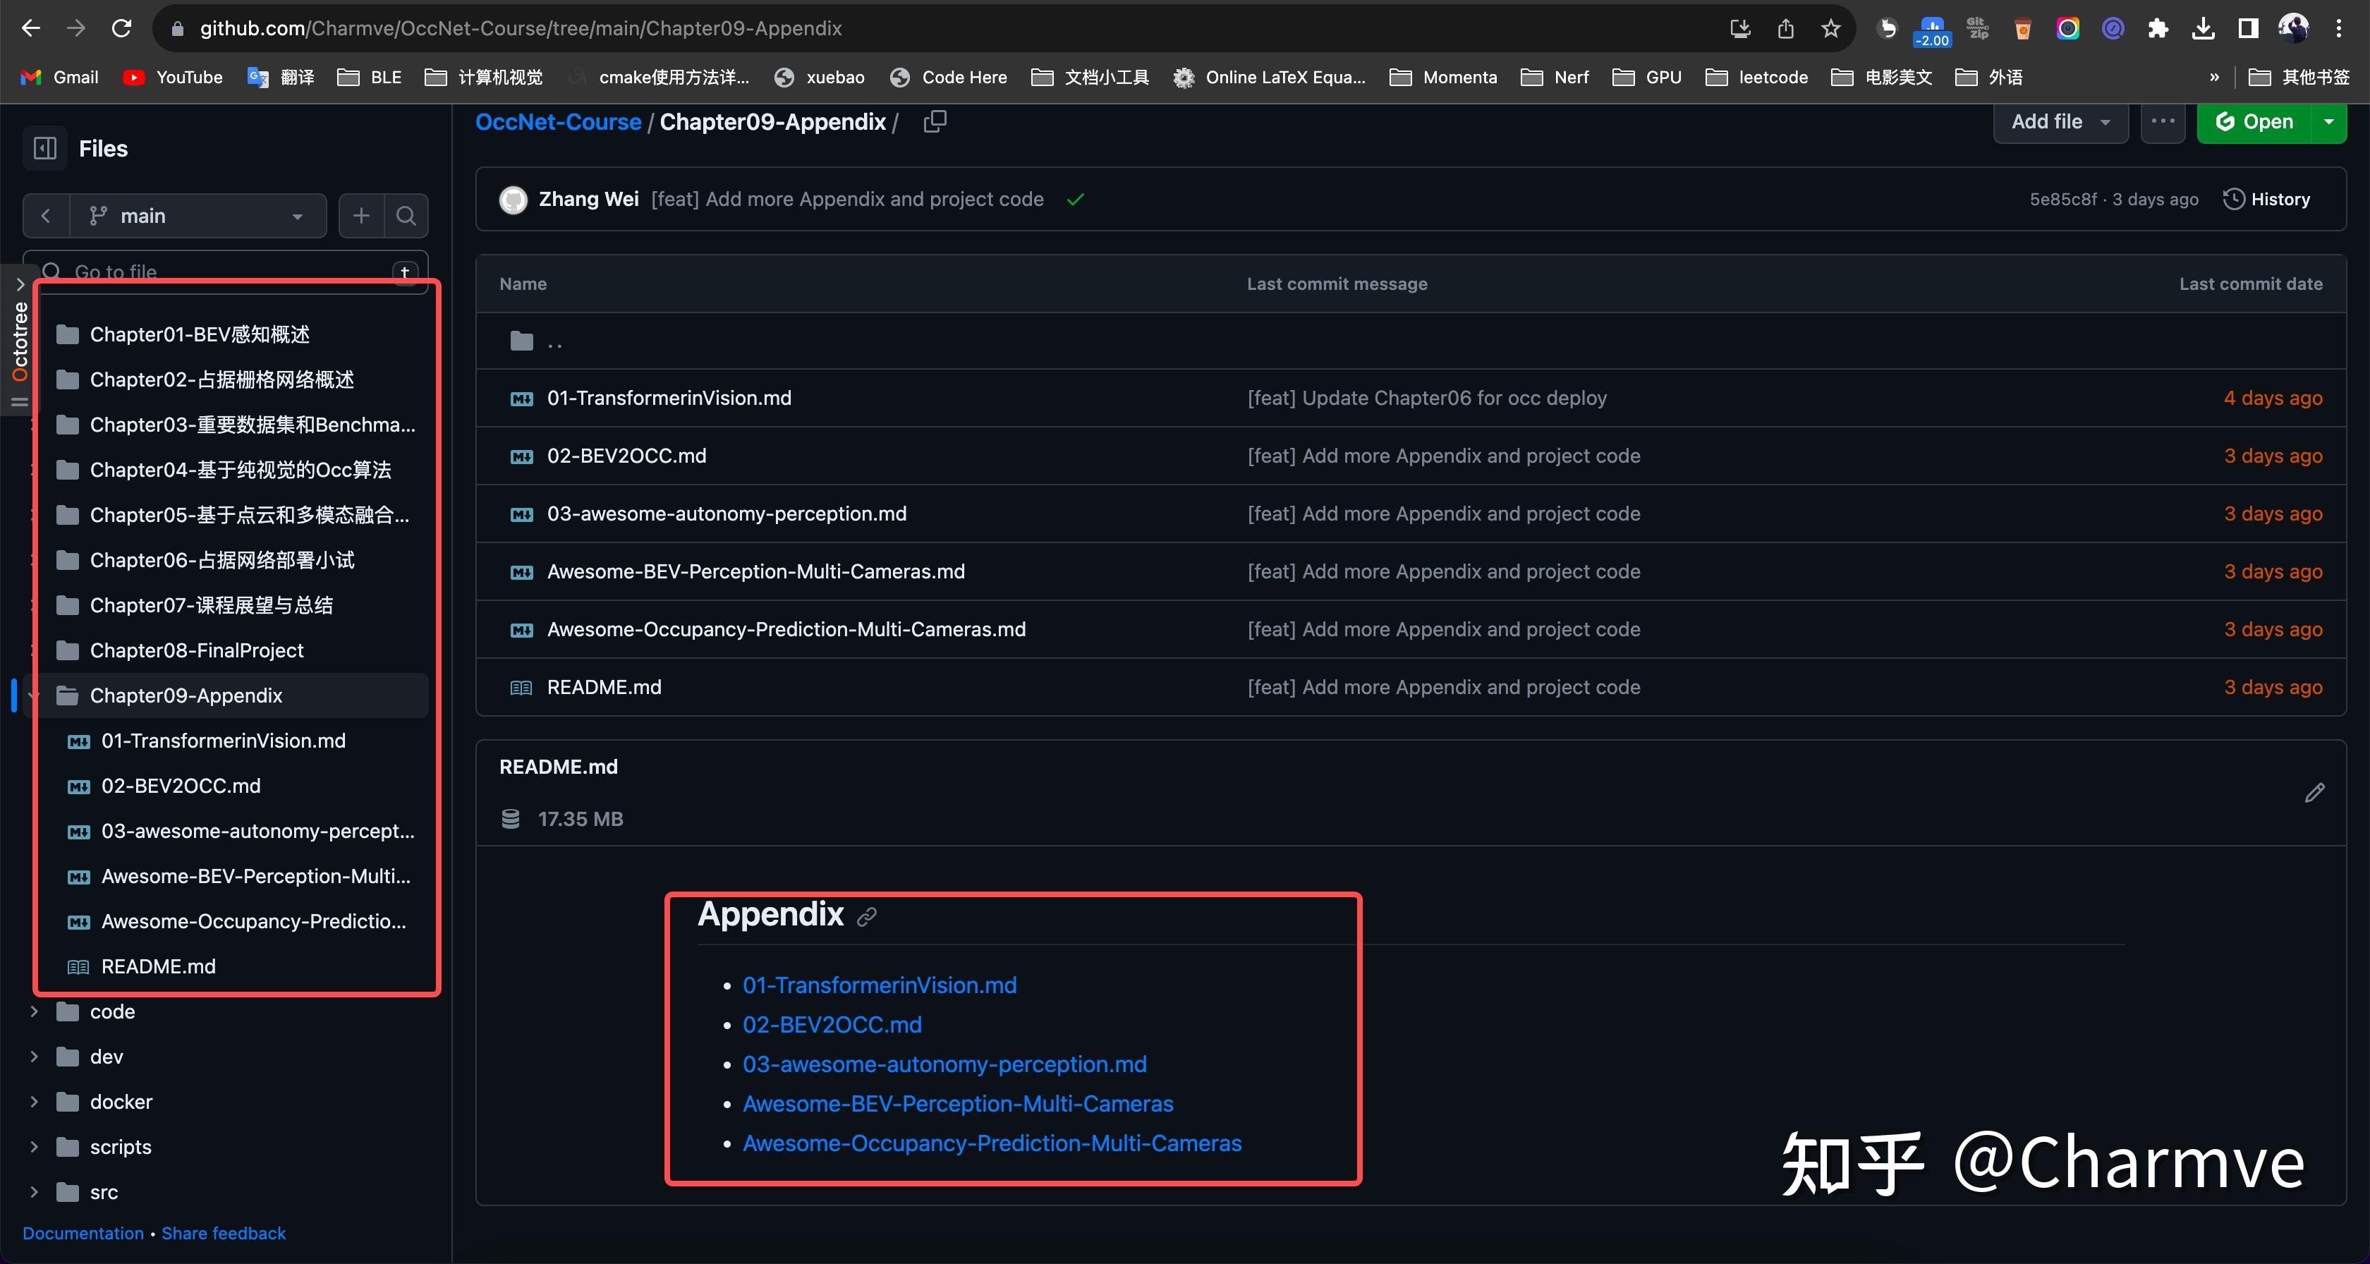
Task: Bookmark page with the star icon
Action: point(1831,28)
